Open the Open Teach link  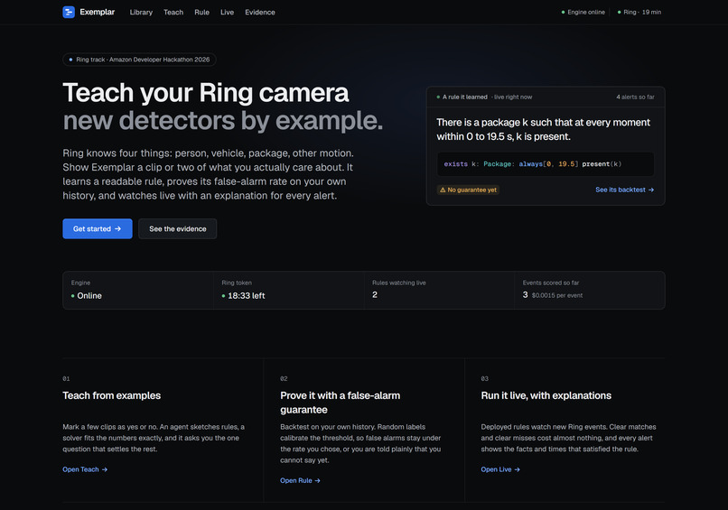[85, 469]
